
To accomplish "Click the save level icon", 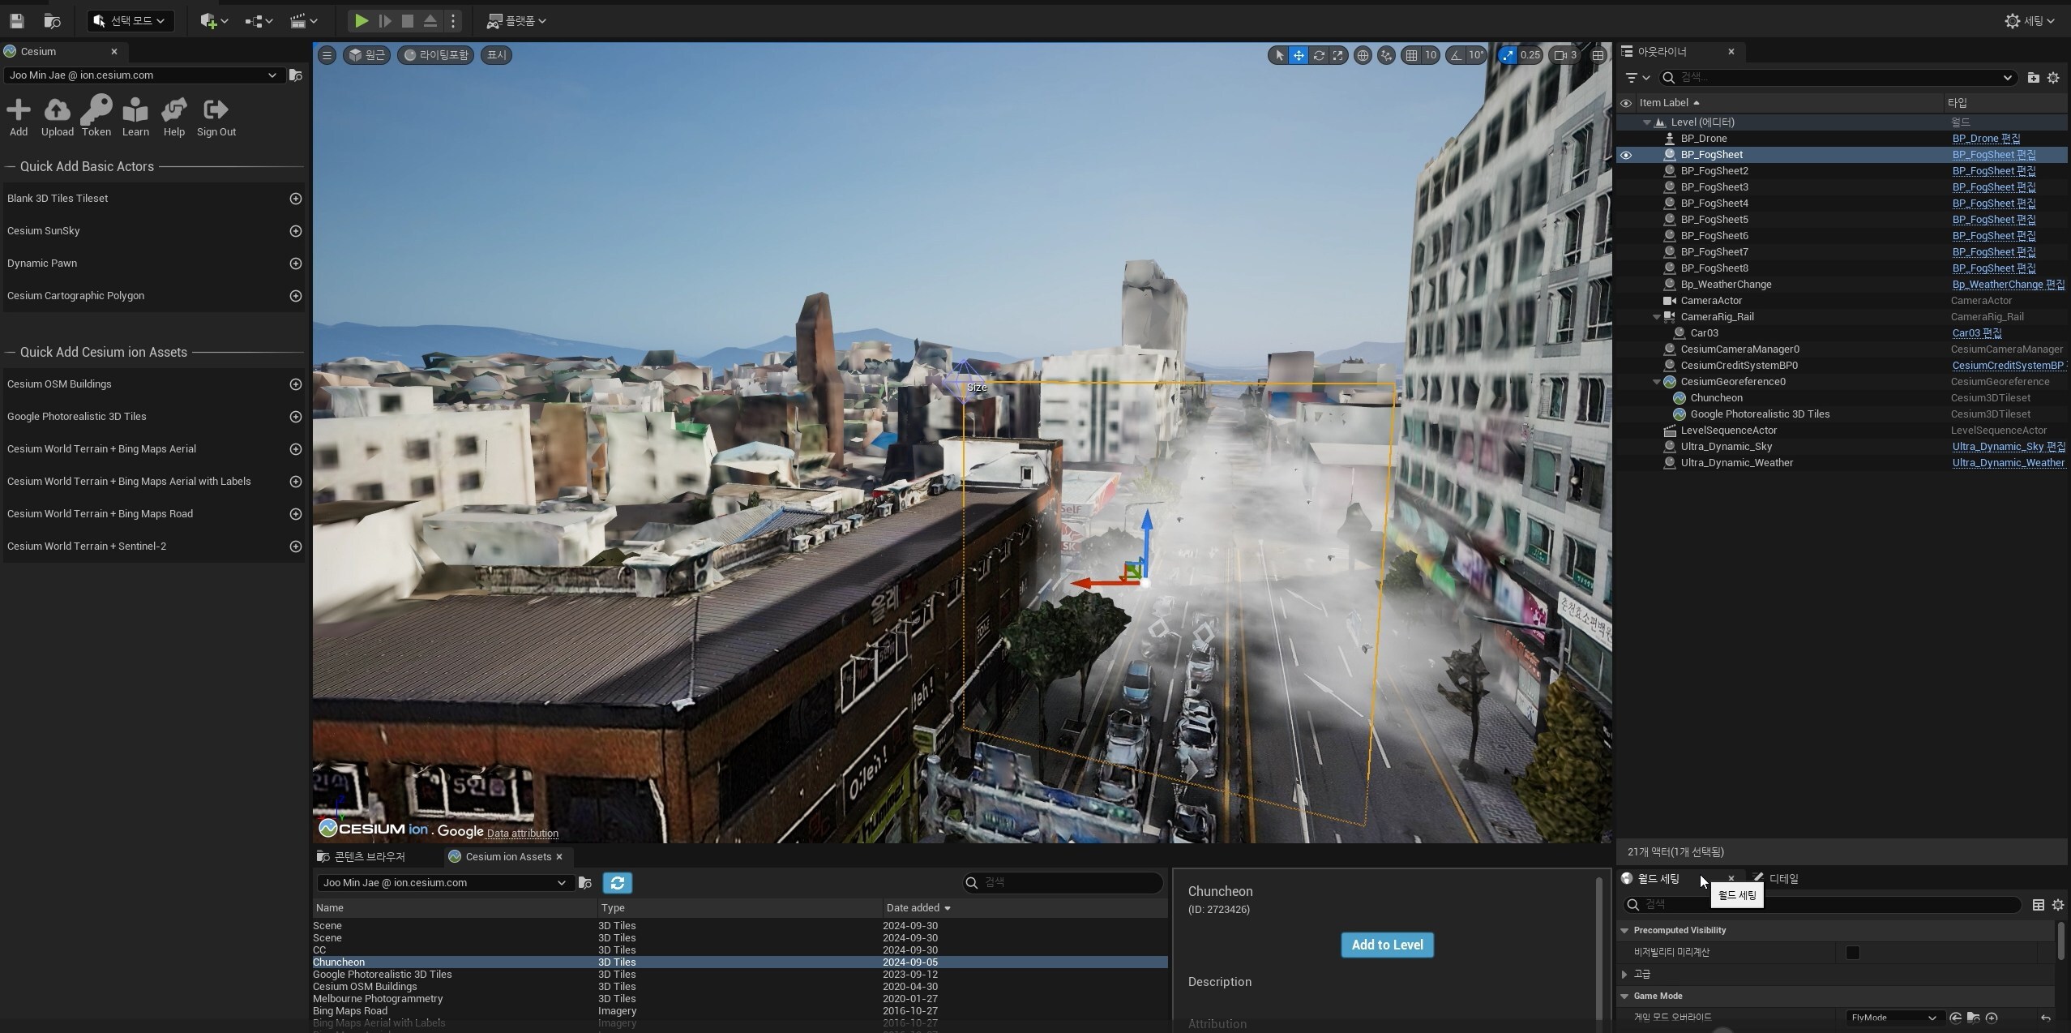I will click(x=16, y=21).
